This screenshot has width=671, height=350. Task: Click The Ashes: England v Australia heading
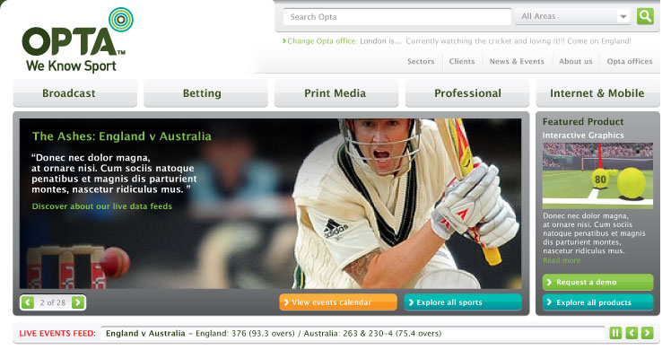click(121, 136)
